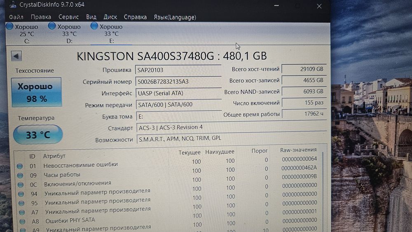
Task: Click the serial number field 50026B72832135A3
Action: point(178,82)
